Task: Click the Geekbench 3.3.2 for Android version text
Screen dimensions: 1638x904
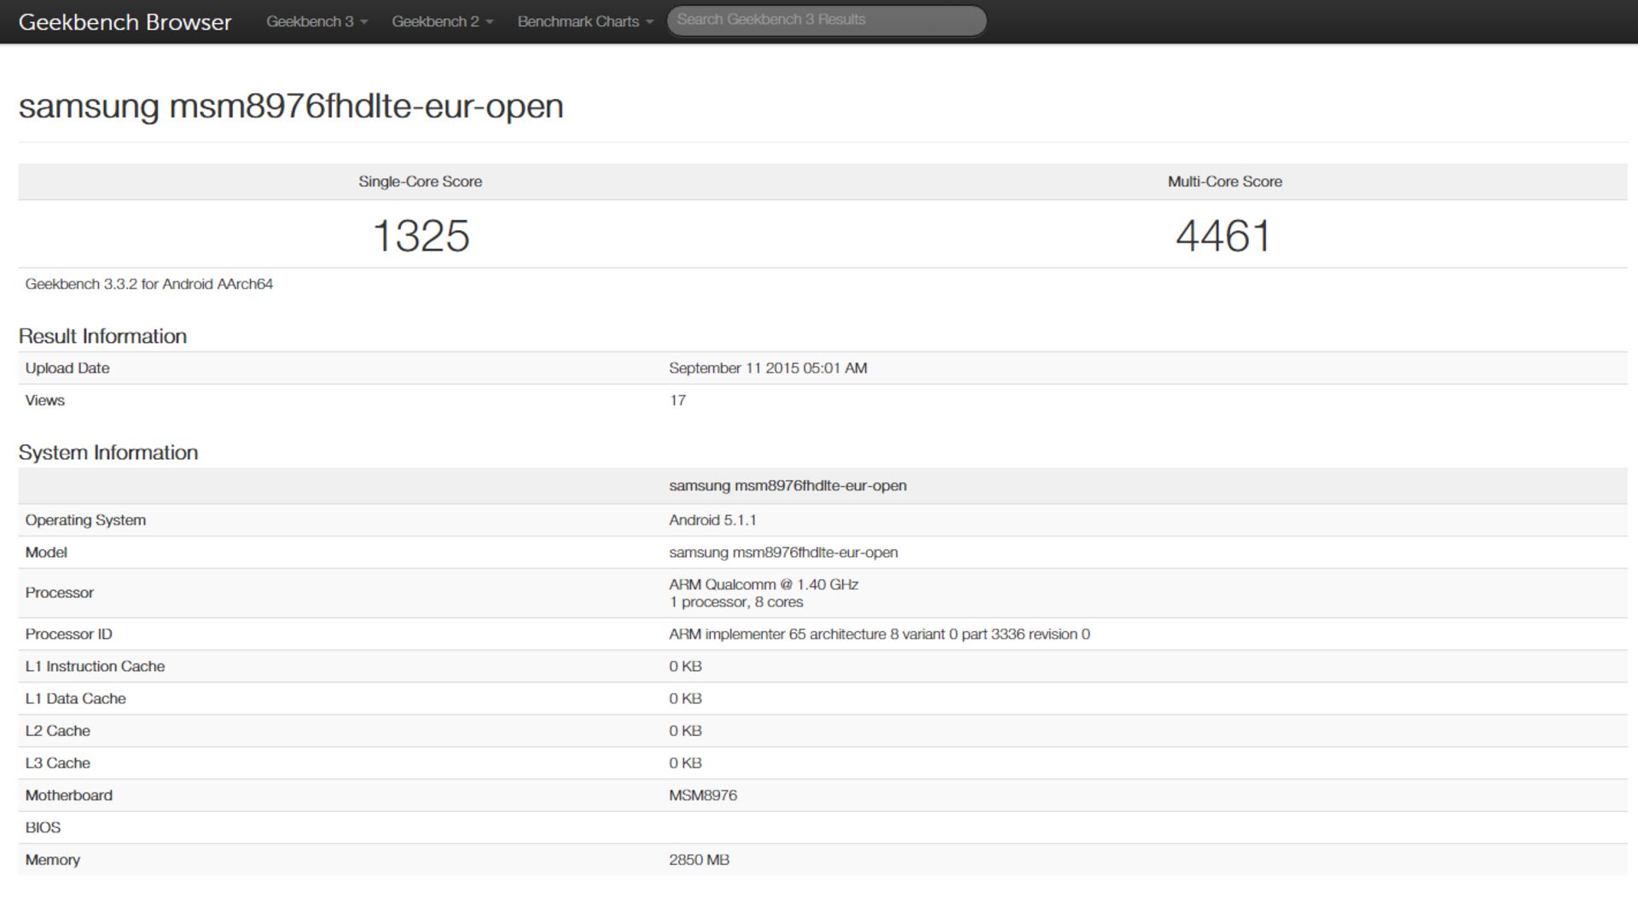Action: click(x=149, y=285)
